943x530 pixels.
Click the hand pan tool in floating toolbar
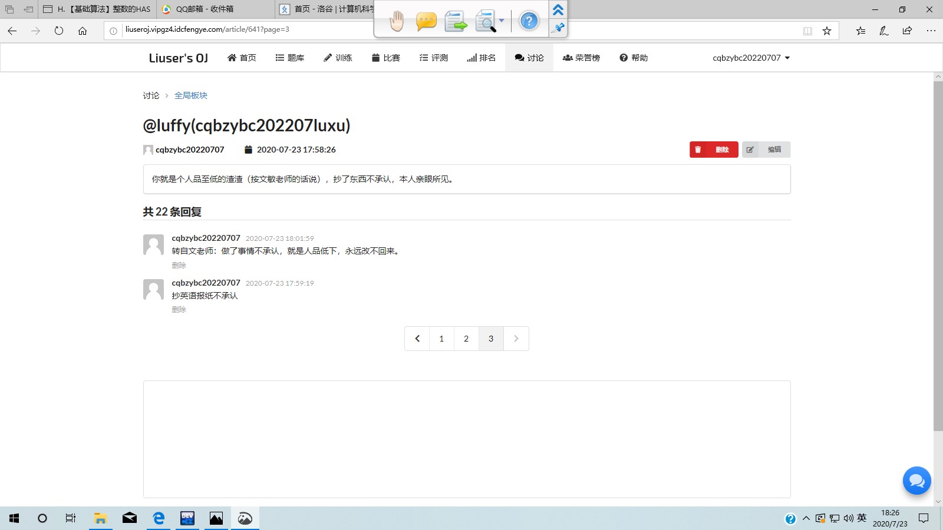click(397, 21)
